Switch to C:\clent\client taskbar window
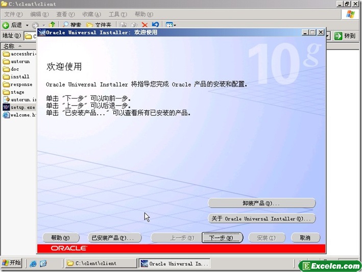The height and width of the screenshot is (272, 362). (101, 263)
